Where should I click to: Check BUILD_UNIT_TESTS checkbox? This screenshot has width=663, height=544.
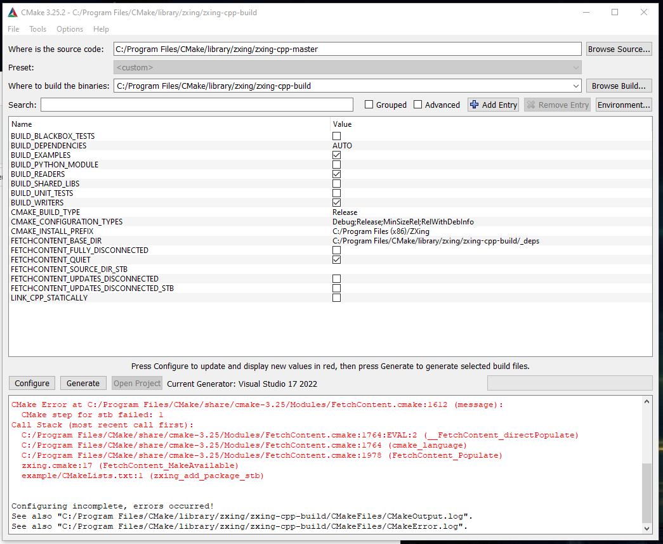336,193
